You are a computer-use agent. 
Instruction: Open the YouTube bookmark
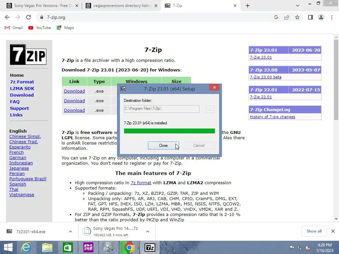click(x=40, y=28)
